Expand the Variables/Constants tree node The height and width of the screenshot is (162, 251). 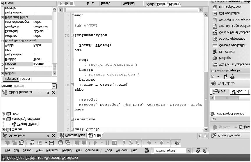click(x=3, y=119)
